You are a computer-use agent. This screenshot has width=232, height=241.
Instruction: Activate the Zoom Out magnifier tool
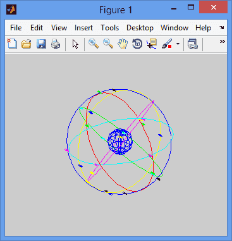point(108,44)
